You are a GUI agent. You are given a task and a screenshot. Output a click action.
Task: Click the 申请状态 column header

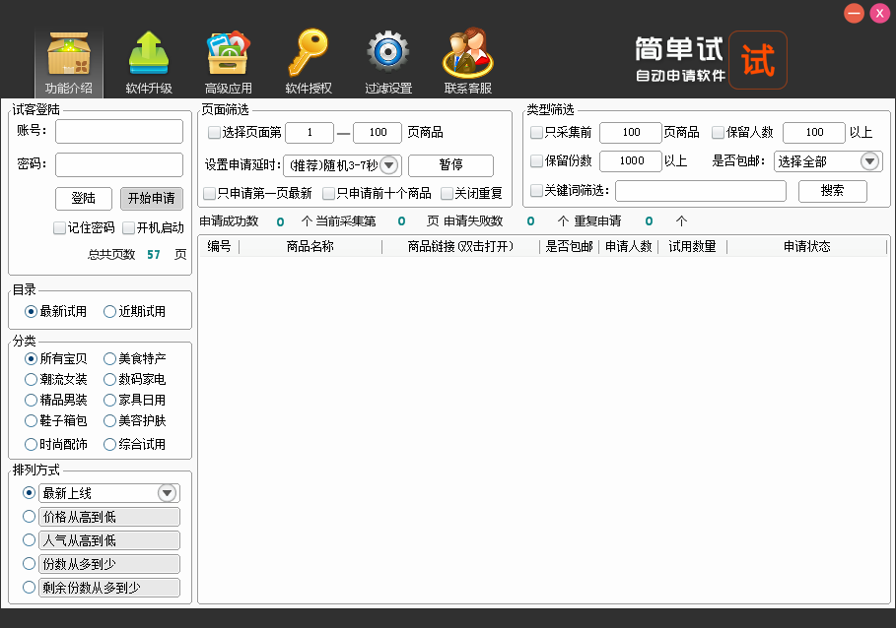point(806,247)
